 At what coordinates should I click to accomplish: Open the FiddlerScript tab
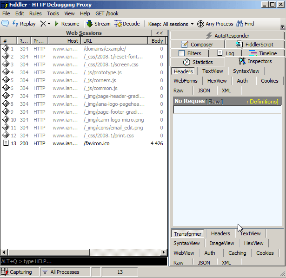(x=253, y=45)
